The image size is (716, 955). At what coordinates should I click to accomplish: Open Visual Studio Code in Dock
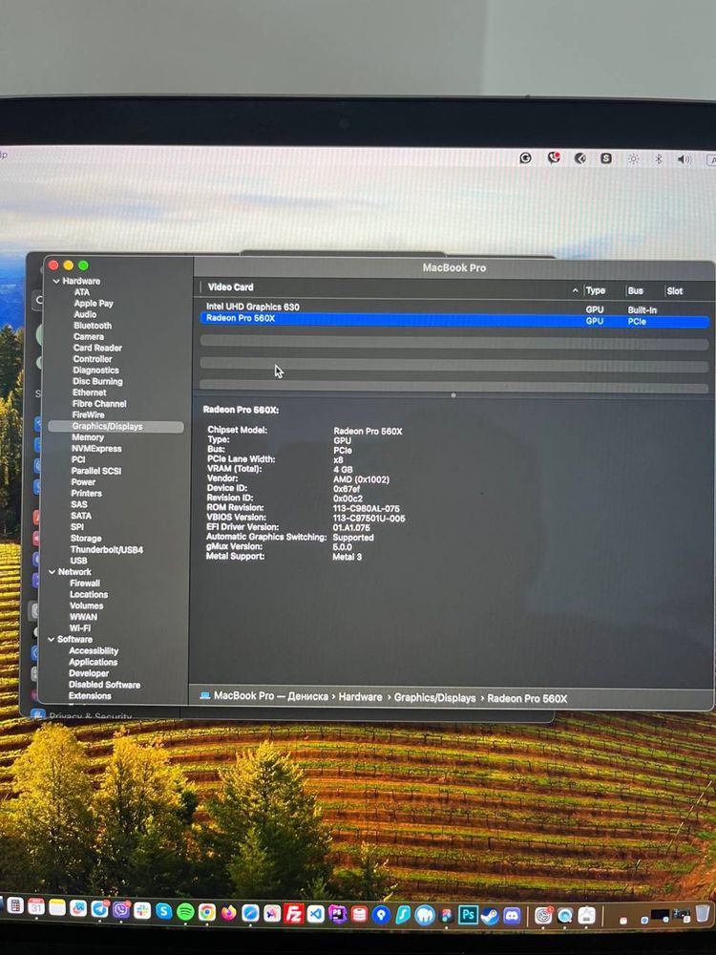[315, 914]
